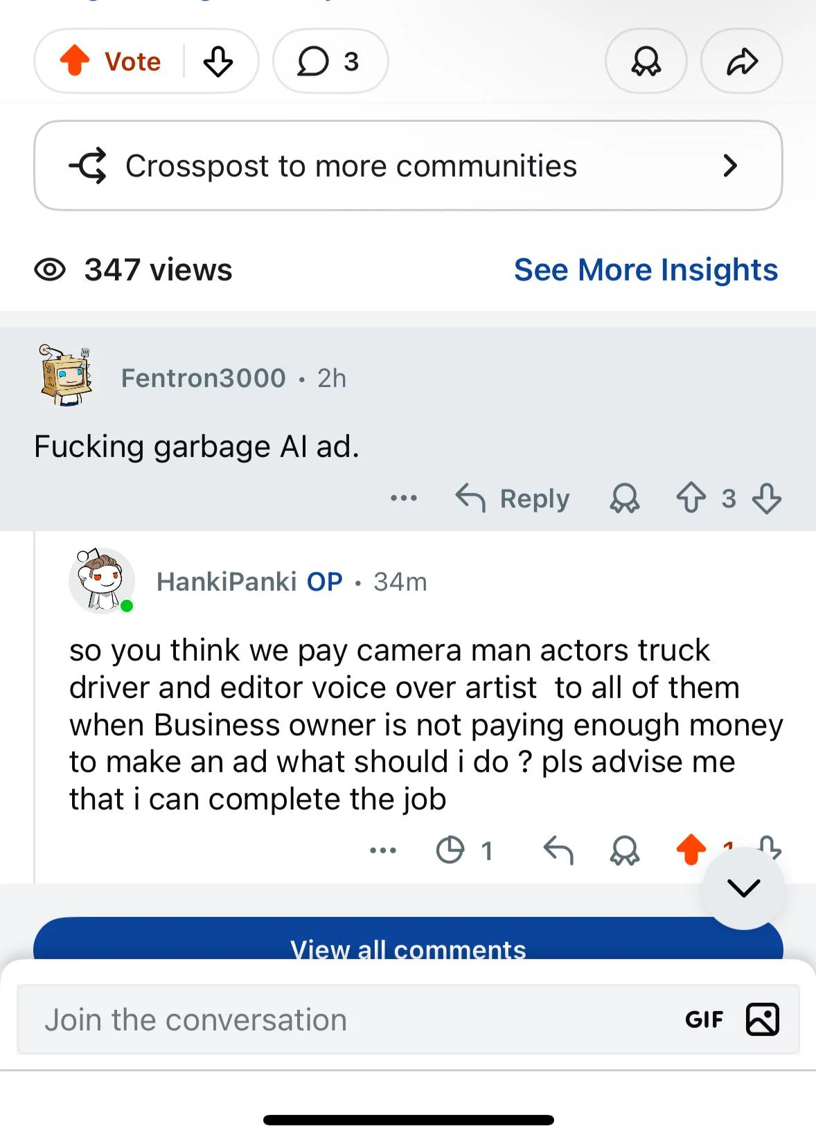Open options menu on HankiPanki's reply

click(383, 850)
